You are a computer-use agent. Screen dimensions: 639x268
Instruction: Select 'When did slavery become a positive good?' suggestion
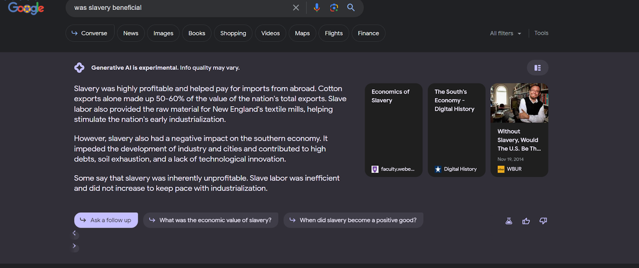353,220
